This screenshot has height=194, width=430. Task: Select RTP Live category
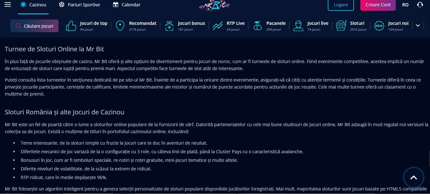pos(229,26)
